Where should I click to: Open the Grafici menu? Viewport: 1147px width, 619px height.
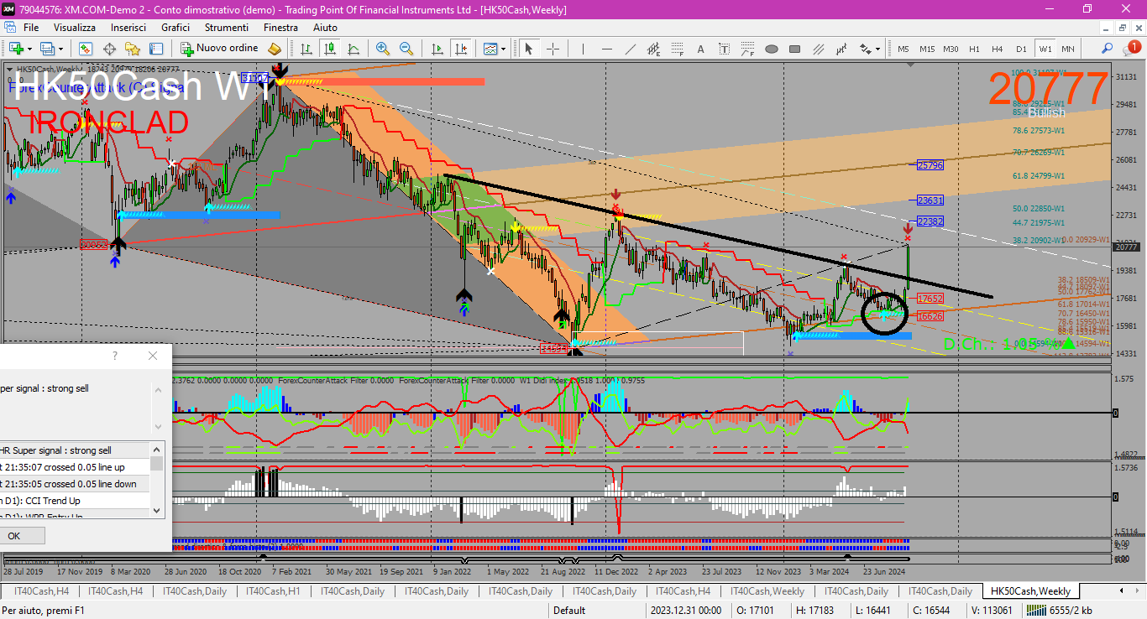(175, 28)
